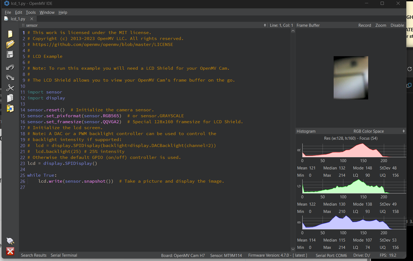Click the lcd_1.py file icon on the tab
The height and width of the screenshot is (261, 413).
(6, 19)
